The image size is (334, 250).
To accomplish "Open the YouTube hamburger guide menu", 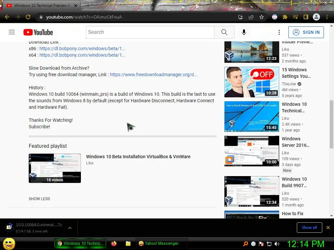I will click(12, 32).
